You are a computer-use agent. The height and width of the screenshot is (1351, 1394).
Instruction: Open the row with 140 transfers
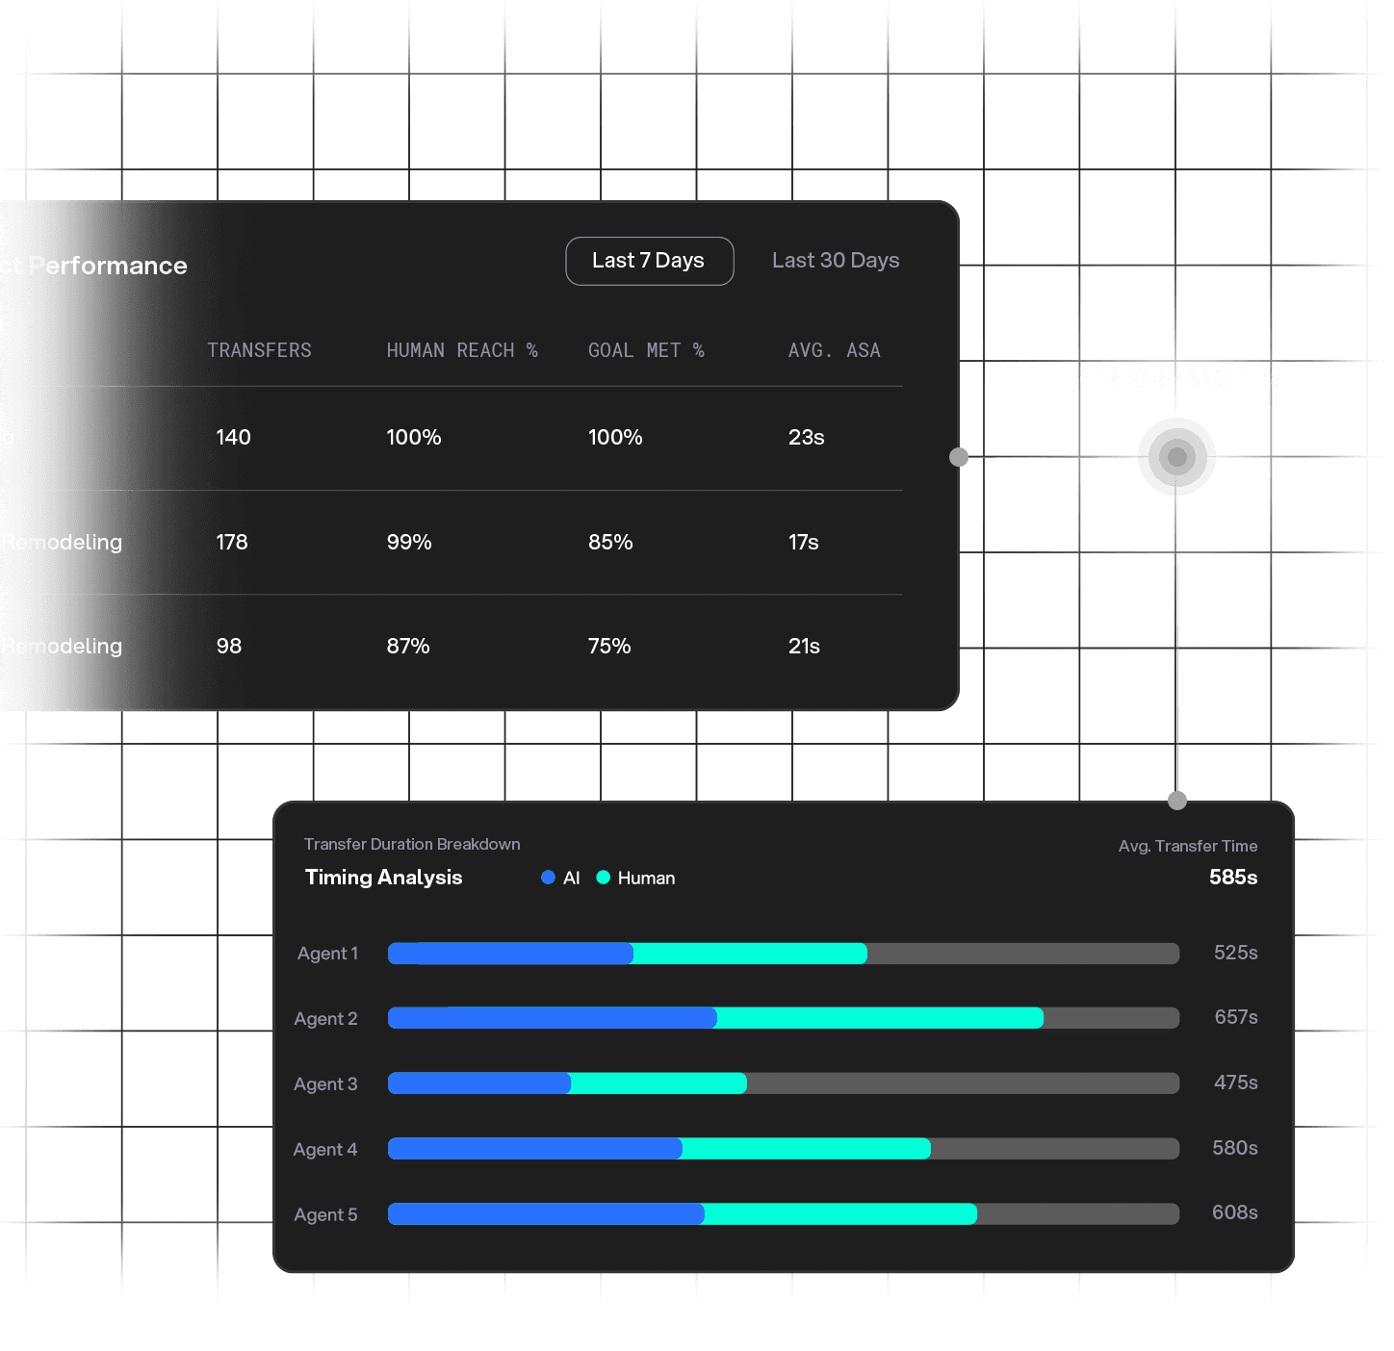point(233,437)
